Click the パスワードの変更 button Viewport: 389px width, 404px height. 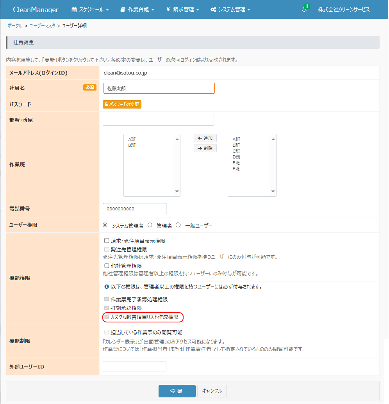click(x=122, y=105)
